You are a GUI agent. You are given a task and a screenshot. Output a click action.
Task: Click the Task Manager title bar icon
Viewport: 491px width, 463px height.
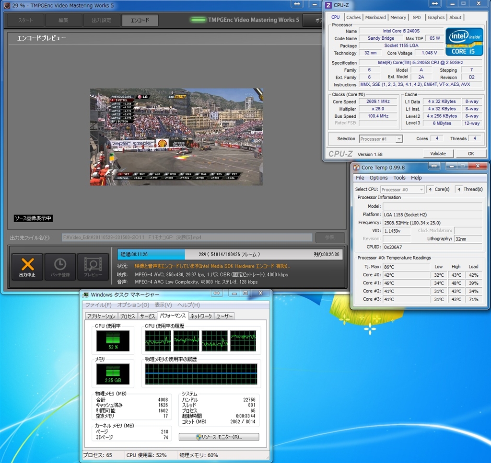point(85,295)
